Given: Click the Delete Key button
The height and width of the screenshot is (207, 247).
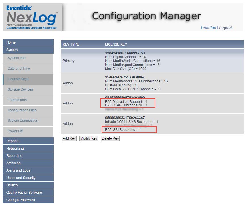Looking at the screenshot, I should coord(110,138).
